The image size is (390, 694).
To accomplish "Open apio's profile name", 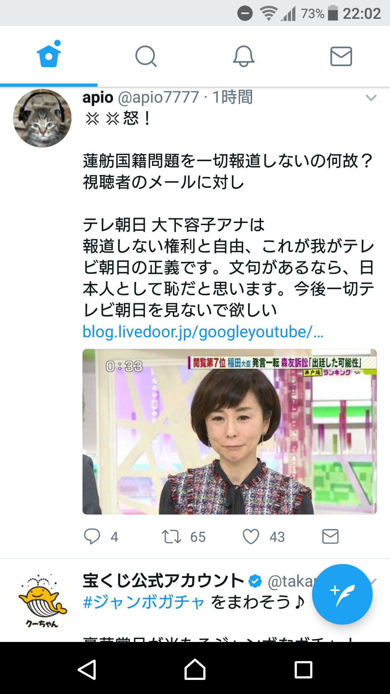I will point(98,97).
